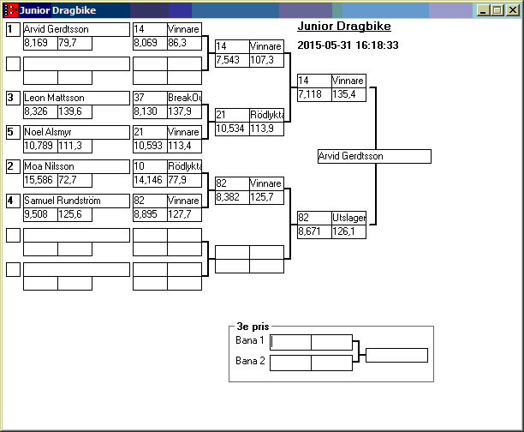This screenshot has height=432, width=524.
Task: Select the Arvid Gerdtsson first-round name field
Action: (75, 29)
